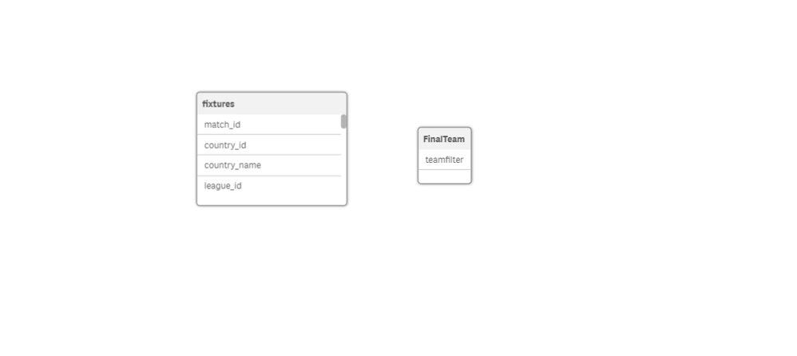Click the empty row under teamfilter

[x=444, y=176]
